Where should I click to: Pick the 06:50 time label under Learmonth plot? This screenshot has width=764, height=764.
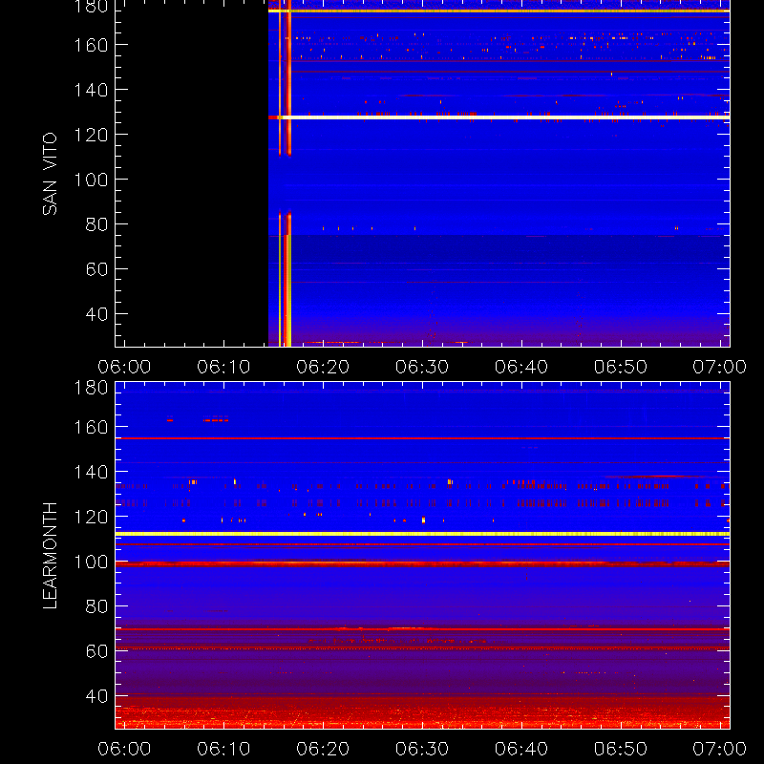(621, 749)
